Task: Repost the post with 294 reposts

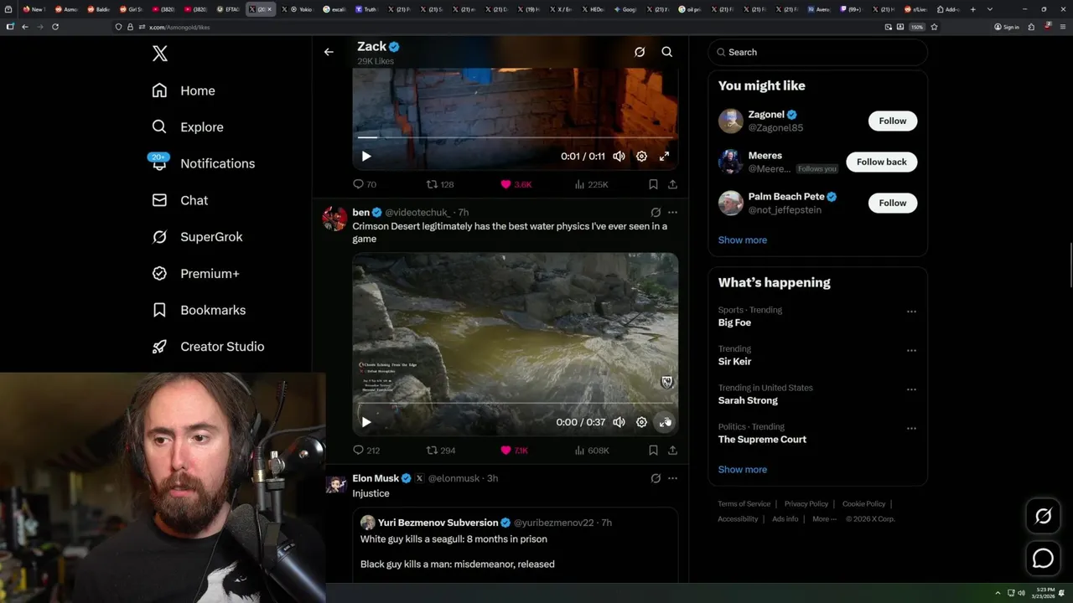Action: [x=441, y=451]
